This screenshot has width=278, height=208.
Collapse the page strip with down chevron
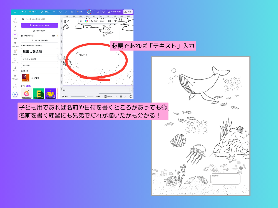pos(131,90)
